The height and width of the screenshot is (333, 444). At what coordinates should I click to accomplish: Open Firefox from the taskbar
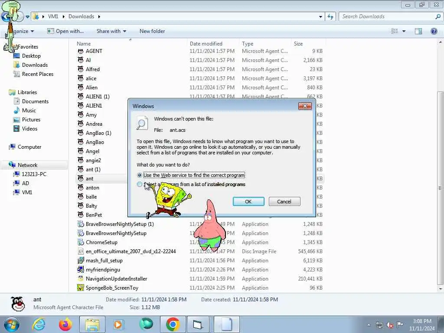(65, 324)
